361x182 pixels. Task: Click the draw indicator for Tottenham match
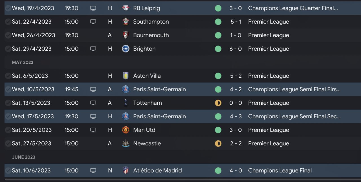tap(218, 103)
